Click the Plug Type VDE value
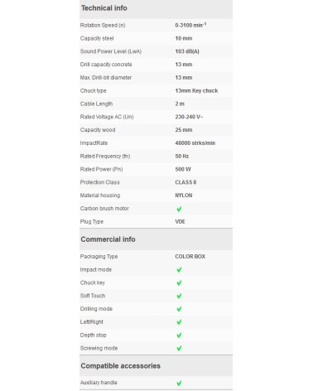 point(180,222)
